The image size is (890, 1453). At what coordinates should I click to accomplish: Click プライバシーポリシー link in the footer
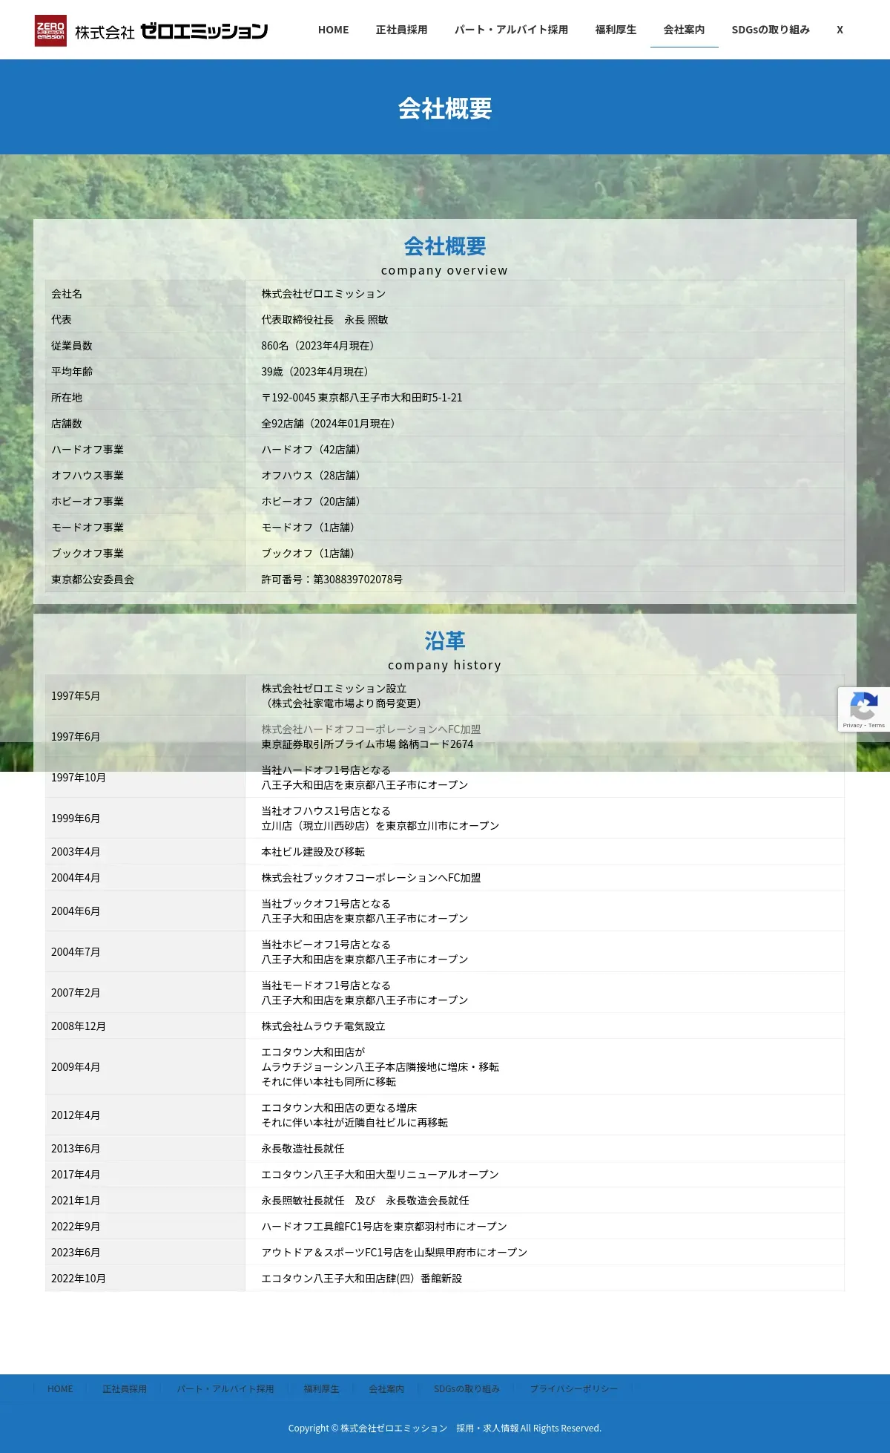coord(573,1388)
